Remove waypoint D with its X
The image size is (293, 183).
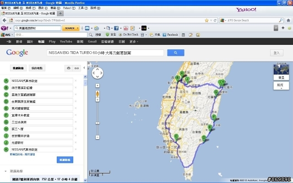(76, 101)
